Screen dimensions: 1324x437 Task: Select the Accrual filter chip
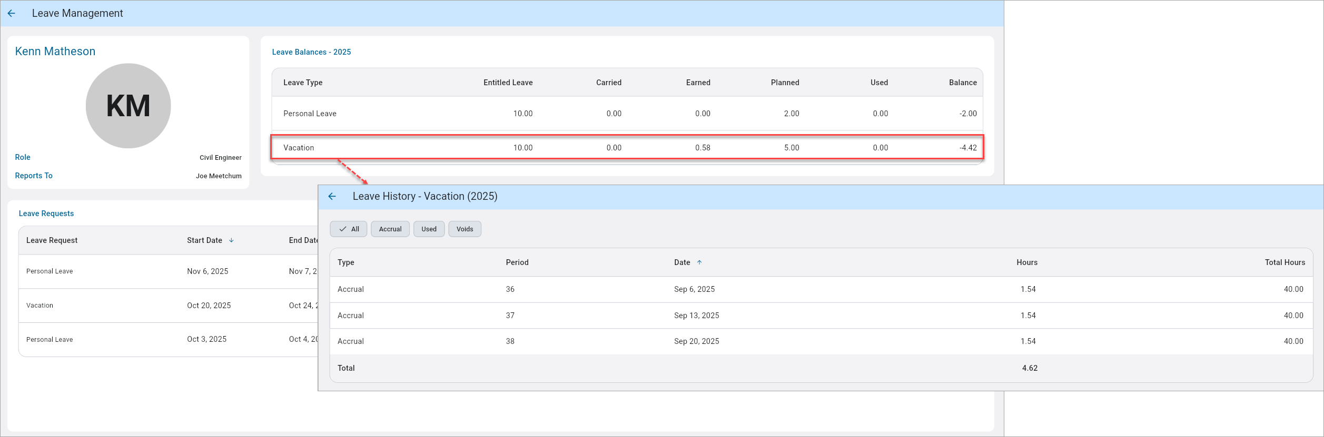(390, 229)
